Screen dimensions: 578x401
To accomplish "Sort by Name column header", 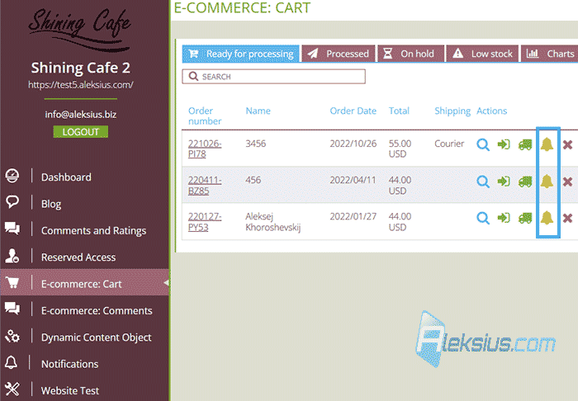I will tap(258, 111).
